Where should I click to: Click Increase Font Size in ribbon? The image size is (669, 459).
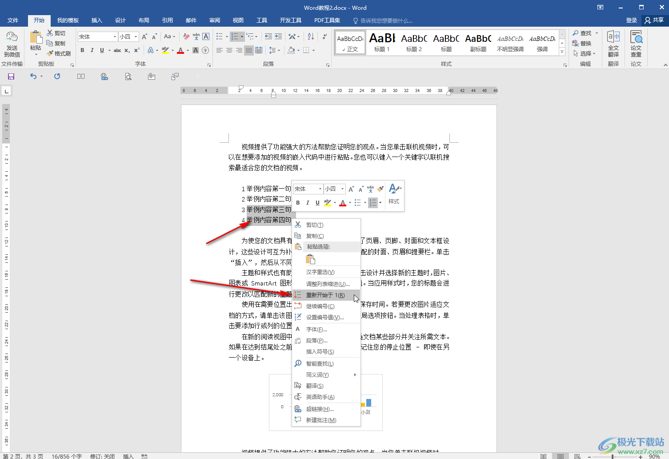(144, 36)
